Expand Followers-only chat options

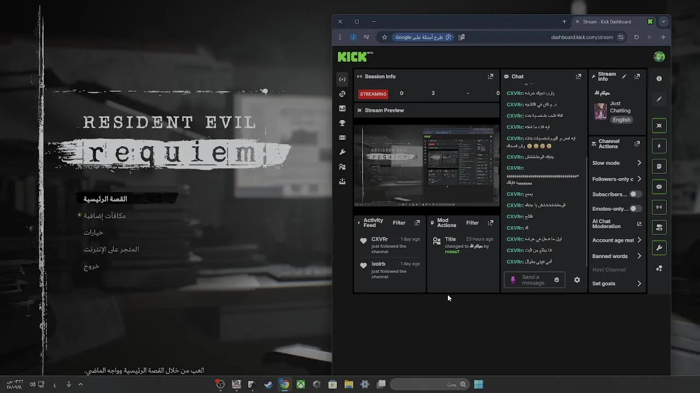pos(639,179)
